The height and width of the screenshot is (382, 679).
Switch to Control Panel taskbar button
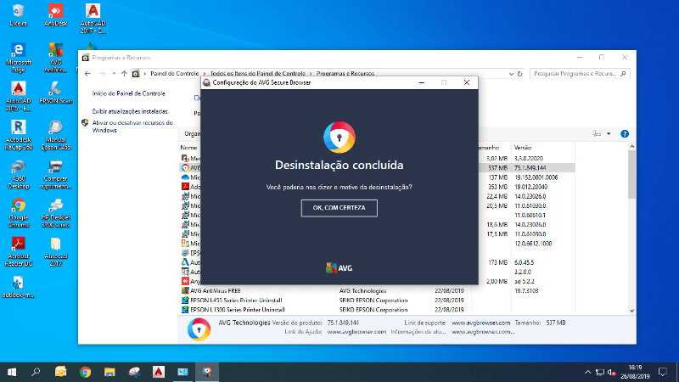(x=182, y=372)
